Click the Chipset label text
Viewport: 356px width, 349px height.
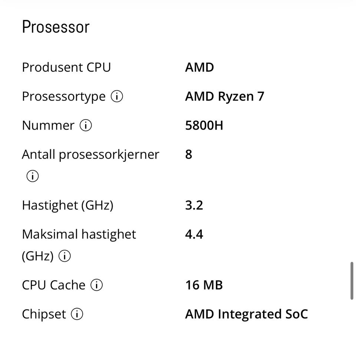(x=44, y=314)
